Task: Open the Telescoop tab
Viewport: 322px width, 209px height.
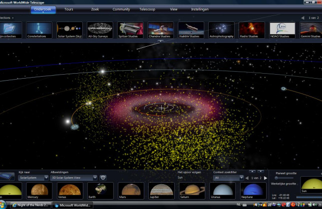Action: (x=147, y=9)
